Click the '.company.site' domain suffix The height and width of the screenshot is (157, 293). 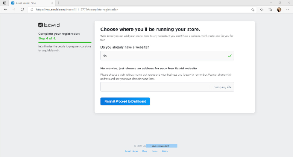click(222, 87)
